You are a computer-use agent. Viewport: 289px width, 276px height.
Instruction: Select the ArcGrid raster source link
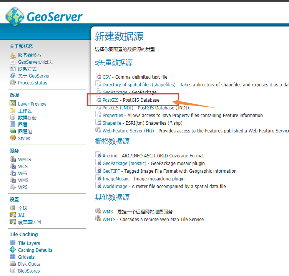click(110, 156)
